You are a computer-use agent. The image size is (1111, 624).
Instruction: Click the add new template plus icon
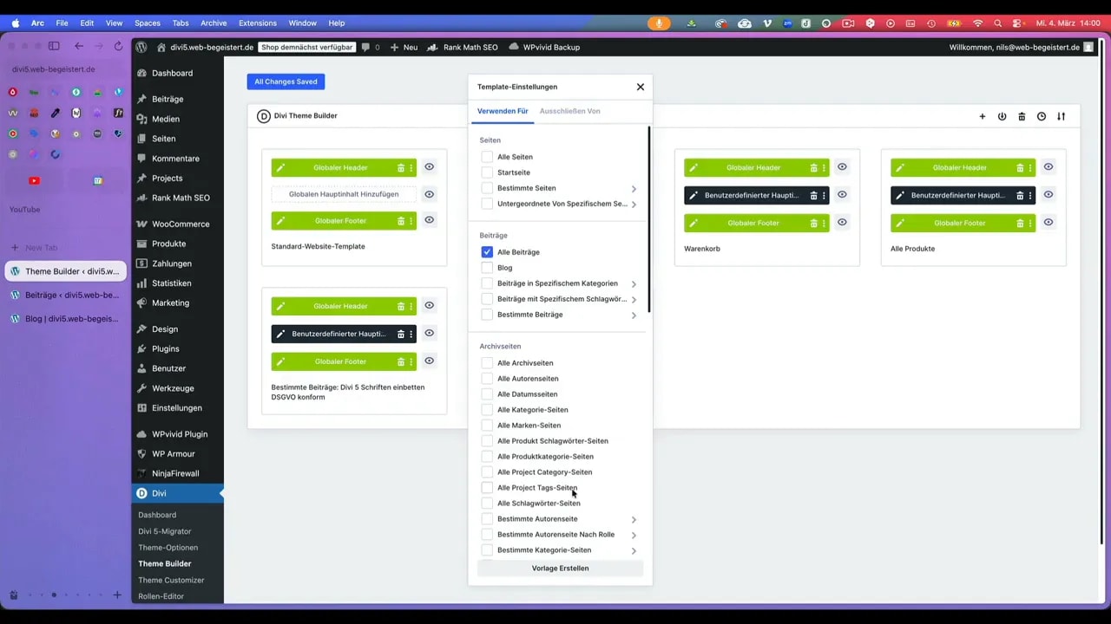click(x=983, y=116)
